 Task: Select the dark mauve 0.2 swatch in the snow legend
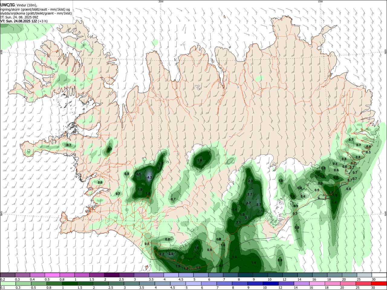(x=8, y=275)
